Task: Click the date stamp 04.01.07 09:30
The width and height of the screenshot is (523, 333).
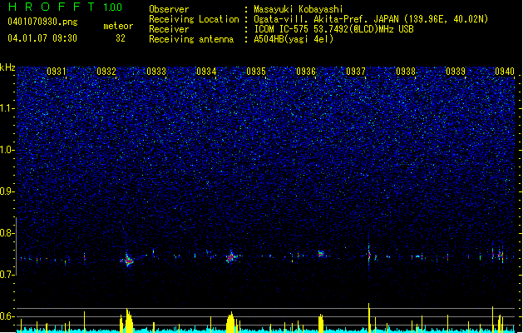Action: tap(42, 38)
